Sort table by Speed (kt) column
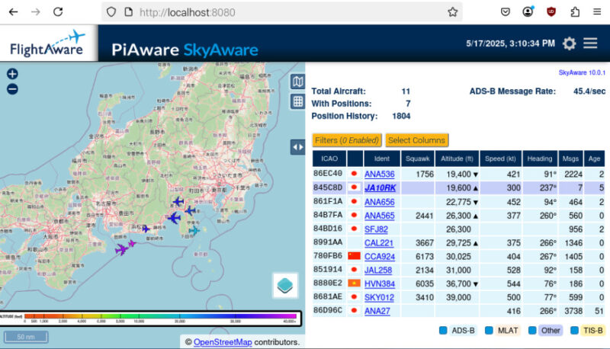 (x=500, y=158)
